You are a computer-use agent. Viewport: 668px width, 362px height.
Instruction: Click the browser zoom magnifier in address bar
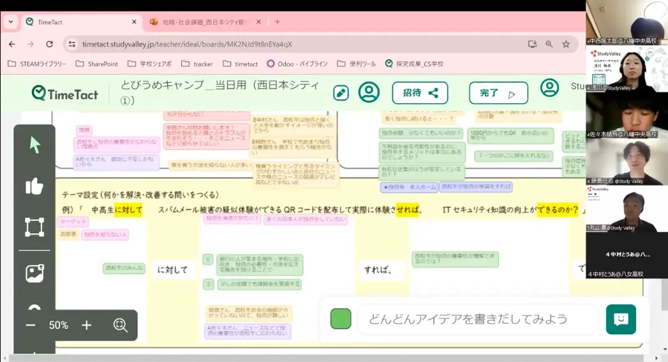[x=549, y=44]
